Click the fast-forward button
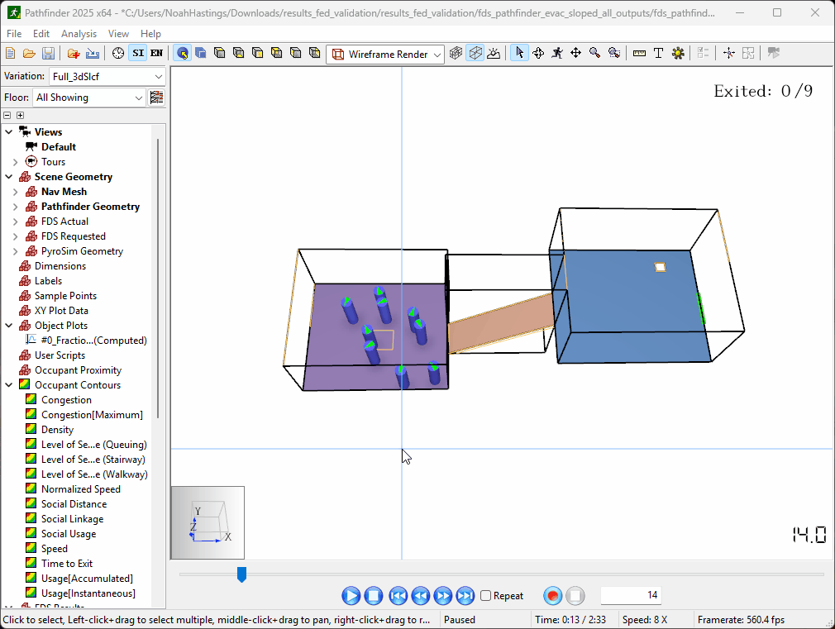 coord(443,596)
